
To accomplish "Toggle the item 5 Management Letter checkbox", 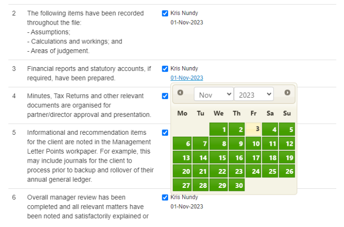I will click(x=165, y=132).
